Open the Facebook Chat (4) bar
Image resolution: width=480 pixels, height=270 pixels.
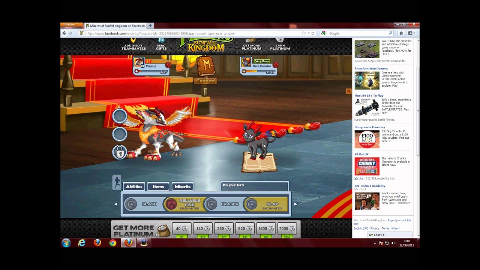tap(390, 235)
